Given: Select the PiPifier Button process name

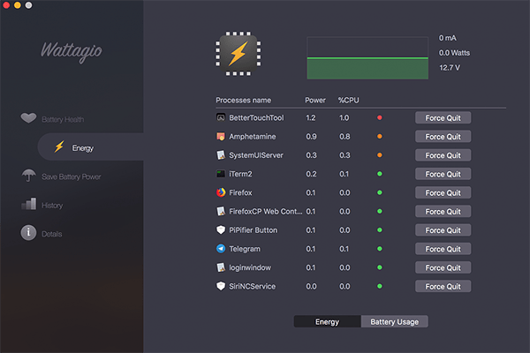Looking at the screenshot, I should pos(254,230).
